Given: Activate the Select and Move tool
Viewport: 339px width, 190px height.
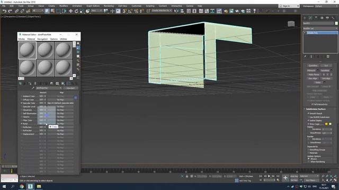Looking at the screenshot, I should (70, 11).
